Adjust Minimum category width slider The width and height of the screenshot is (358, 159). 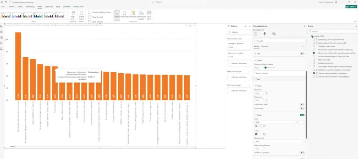(x=265, y=67)
